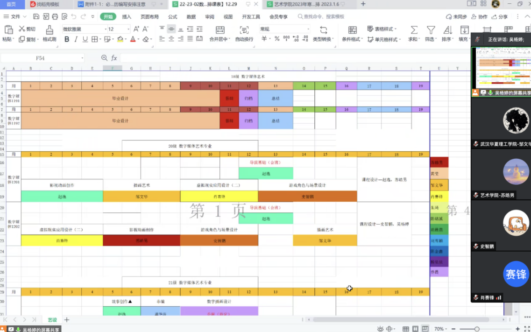Switch to the 页面布局 ribbon tab
Screen dimensions: 531x332
click(x=149, y=17)
